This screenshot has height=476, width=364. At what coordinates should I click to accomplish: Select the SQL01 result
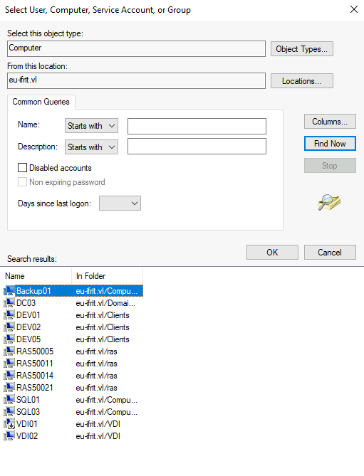click(x=28, y=400)
